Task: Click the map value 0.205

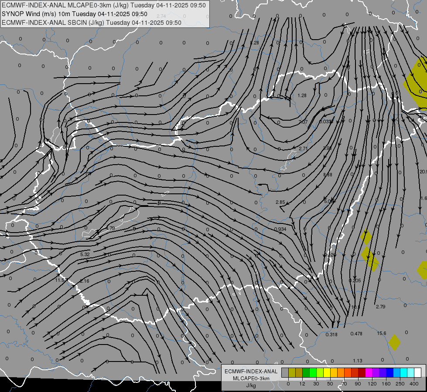Action: tap(355, 280)
